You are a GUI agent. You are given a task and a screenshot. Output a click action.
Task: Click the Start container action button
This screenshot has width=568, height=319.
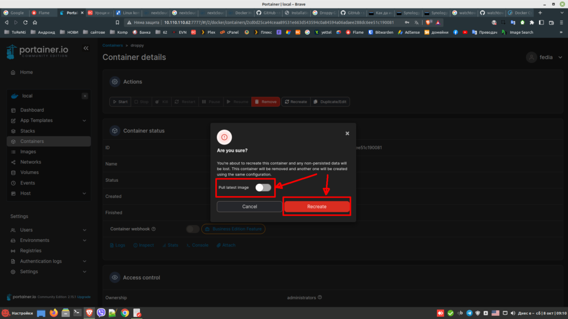[120, 102]
